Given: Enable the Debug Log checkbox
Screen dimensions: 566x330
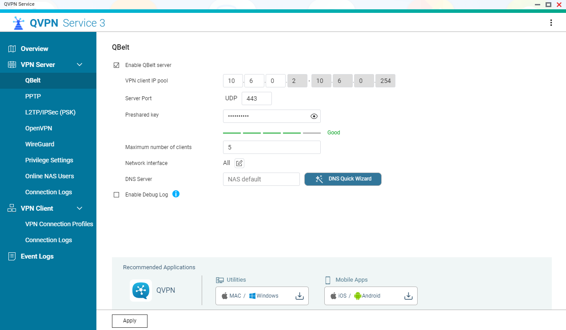Looking at the screenshot, I should 116,195.
